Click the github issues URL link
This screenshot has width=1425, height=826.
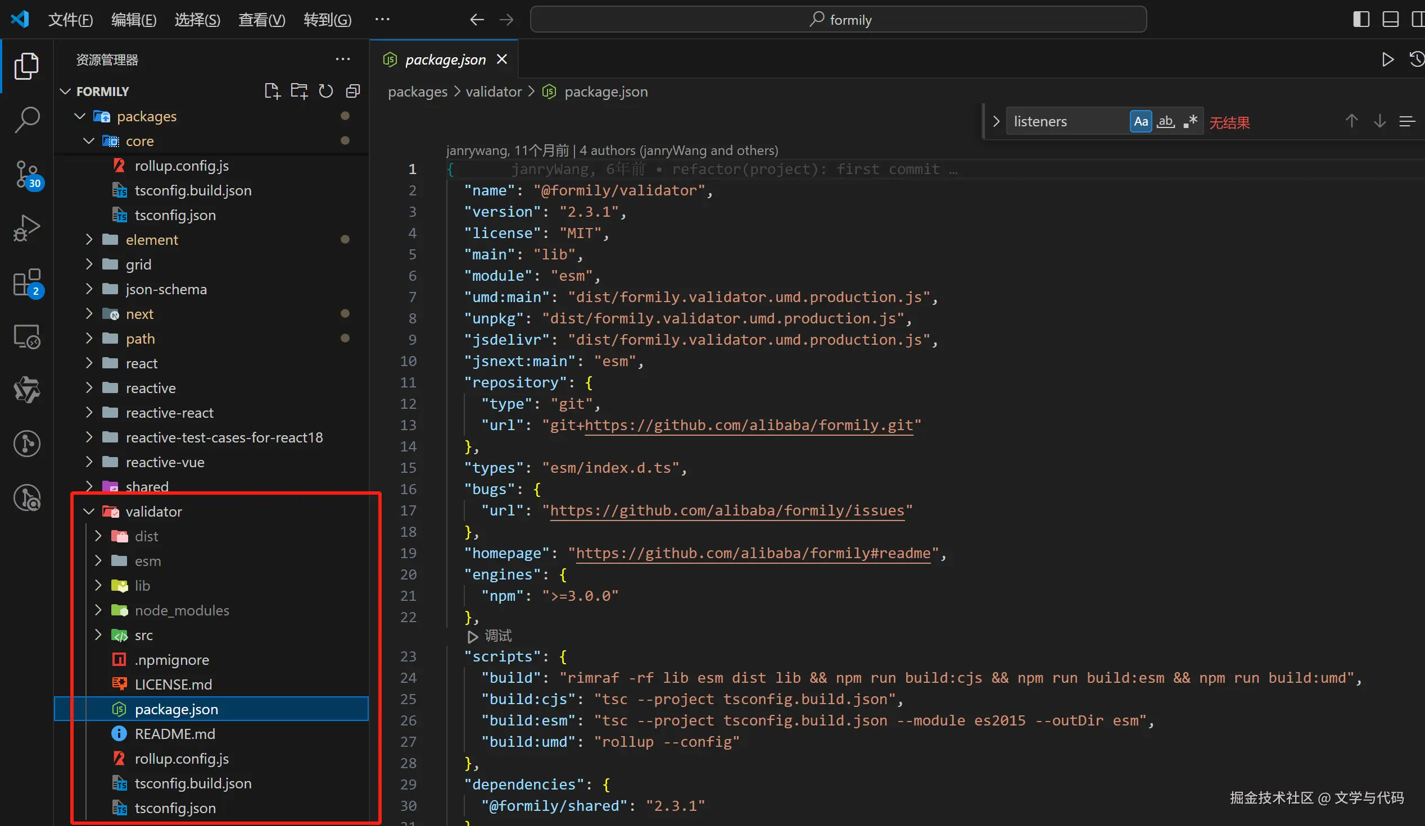[727, 510]
